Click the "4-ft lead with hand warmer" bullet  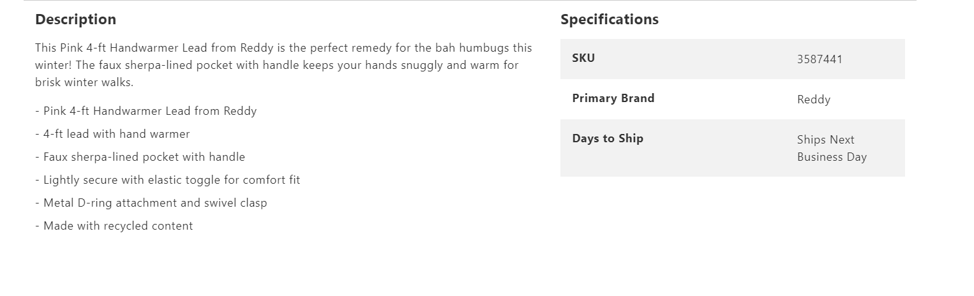[x=116, y=134]
